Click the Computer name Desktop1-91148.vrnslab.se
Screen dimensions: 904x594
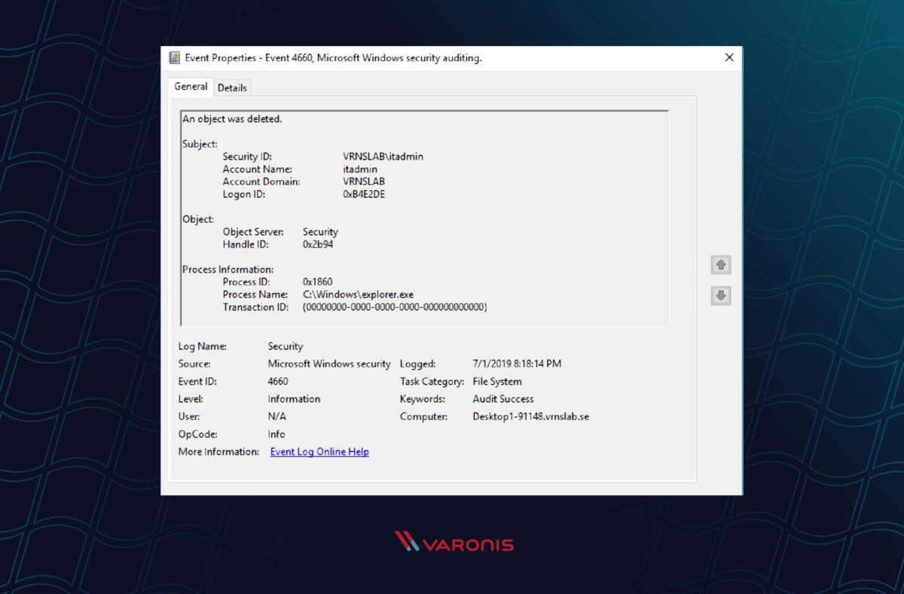tap(530, 416)
